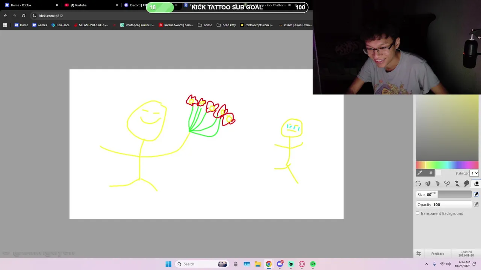
Task: Select the Eraser brush tool
Action: (x=476, y=183)
